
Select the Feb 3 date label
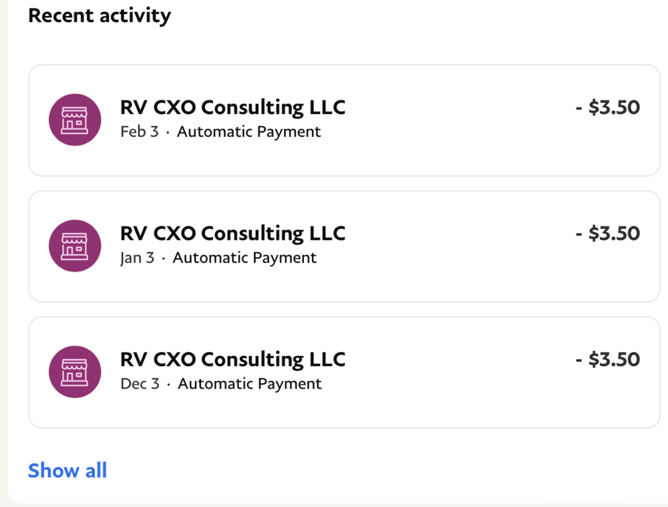click(139, 132)
